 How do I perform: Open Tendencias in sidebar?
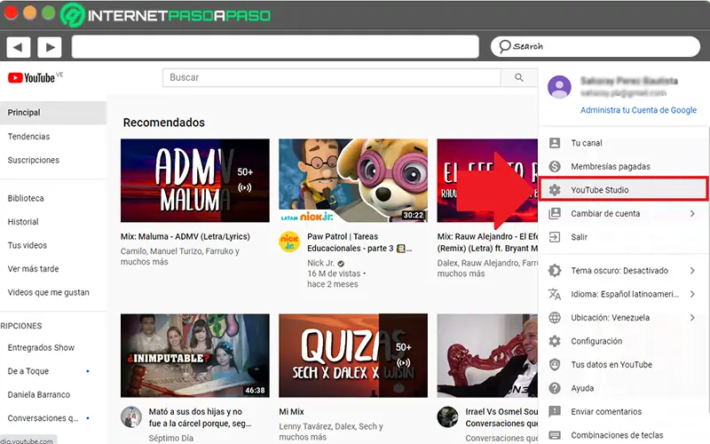tap(53, 137)
